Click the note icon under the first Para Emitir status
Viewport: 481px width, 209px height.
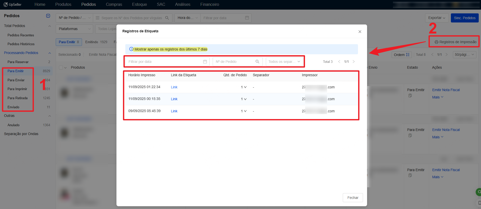click(410, 95)
